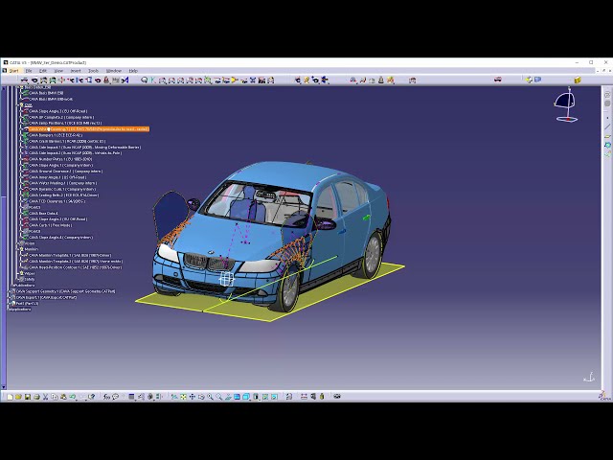Open the Window menu
Screen dimensions: 613x460
coord(114,71)
